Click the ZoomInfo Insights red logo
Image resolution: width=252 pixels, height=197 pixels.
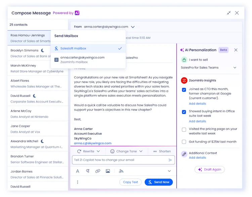[184, 80]
